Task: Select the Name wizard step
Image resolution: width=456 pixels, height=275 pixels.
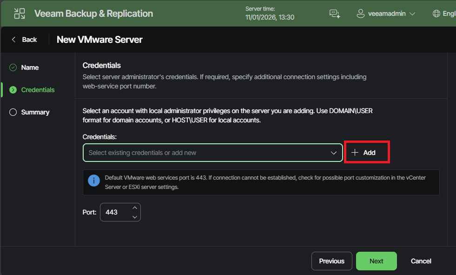Action: click(x=31, y=67)
